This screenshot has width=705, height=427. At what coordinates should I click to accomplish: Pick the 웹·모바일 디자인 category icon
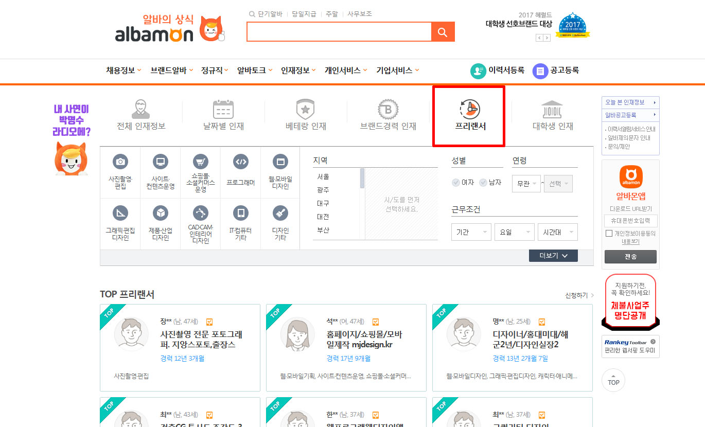click(280, 162)
